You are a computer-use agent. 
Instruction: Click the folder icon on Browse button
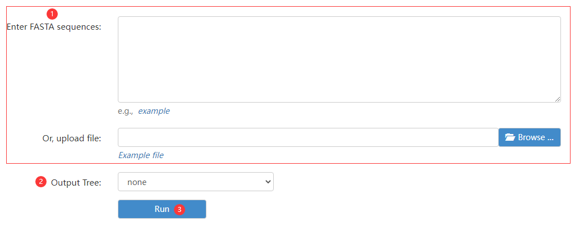pos(510,137)
